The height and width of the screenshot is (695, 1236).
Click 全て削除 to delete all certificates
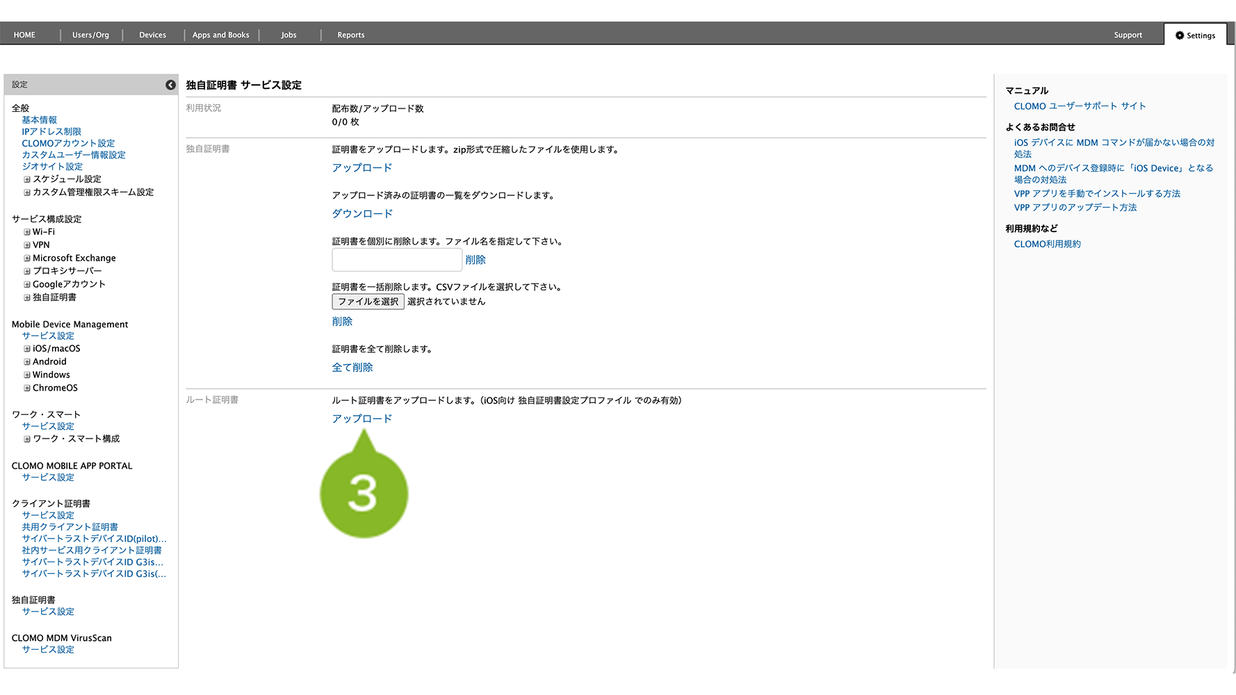352,368
